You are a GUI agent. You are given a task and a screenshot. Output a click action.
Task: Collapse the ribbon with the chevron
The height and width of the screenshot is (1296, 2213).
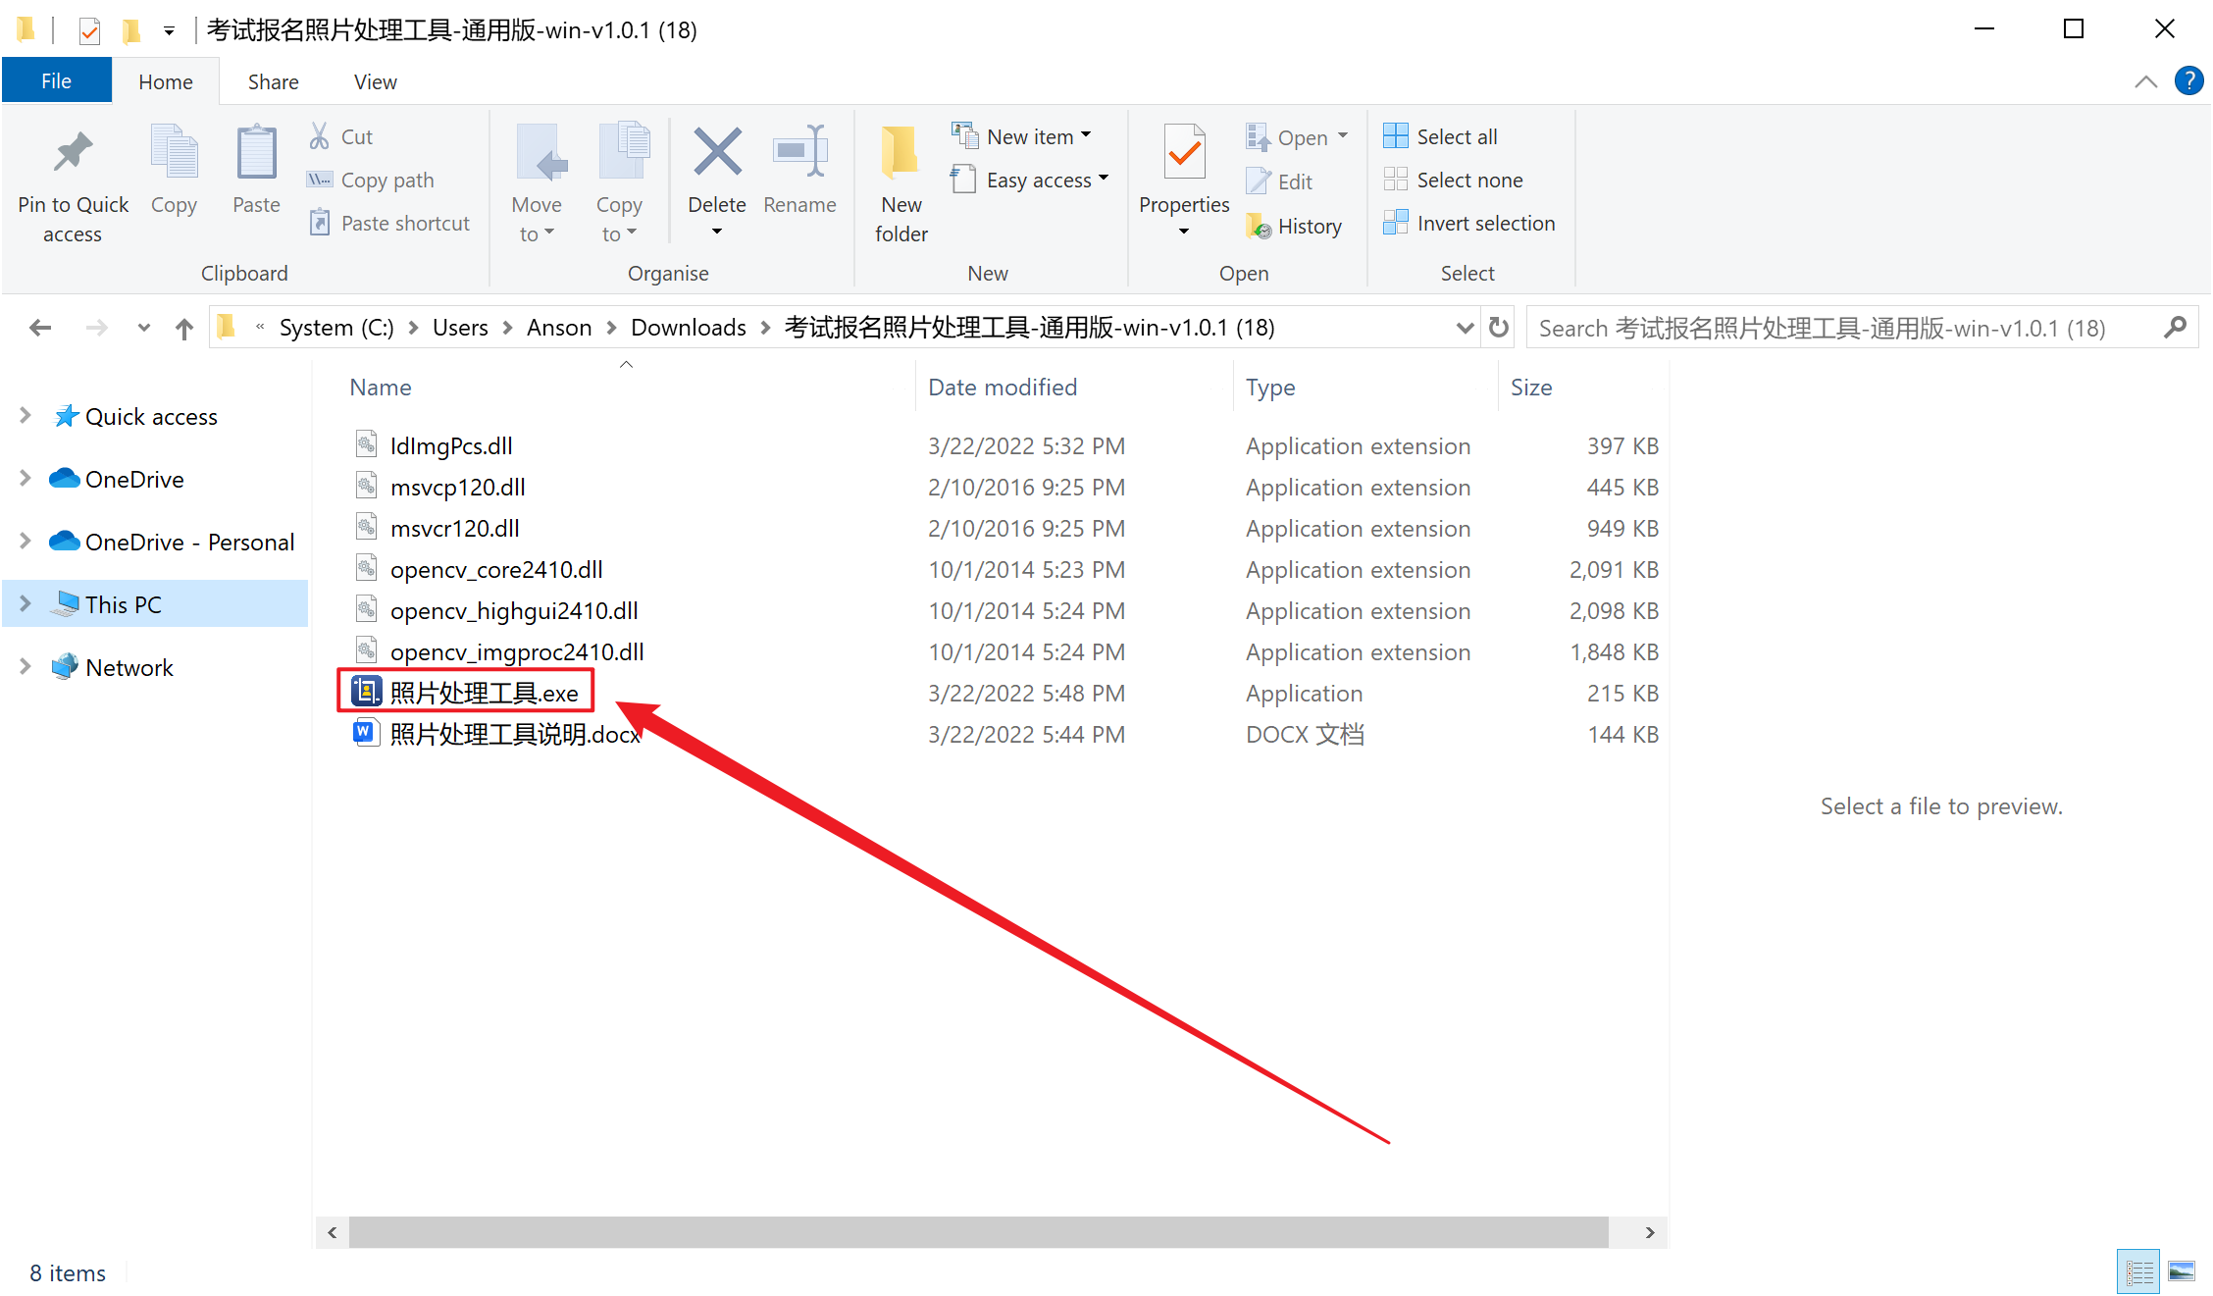coord(2146,81)
